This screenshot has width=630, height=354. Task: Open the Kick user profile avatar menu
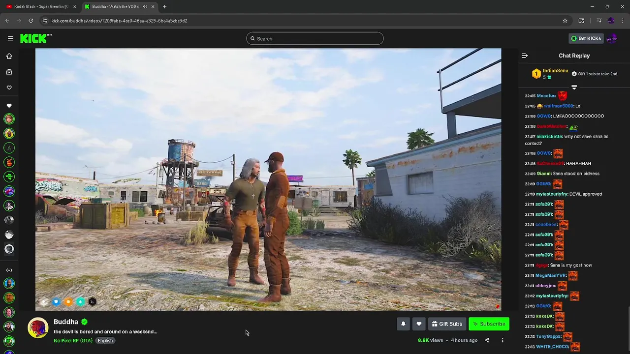tap(612, 38)
